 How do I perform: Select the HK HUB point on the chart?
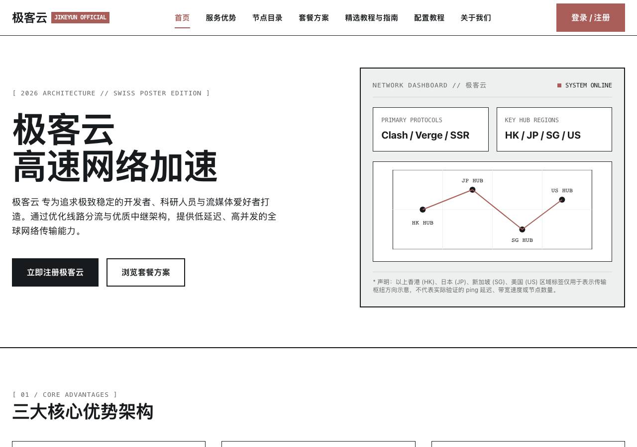[x=423, y=210]
